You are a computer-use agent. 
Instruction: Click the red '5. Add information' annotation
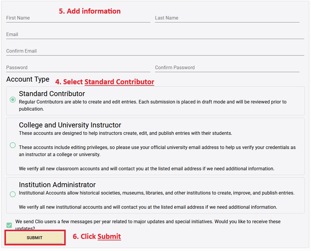[90, 11]
